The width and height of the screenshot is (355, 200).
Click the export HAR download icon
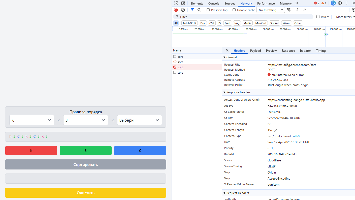[x=305, y=10]
